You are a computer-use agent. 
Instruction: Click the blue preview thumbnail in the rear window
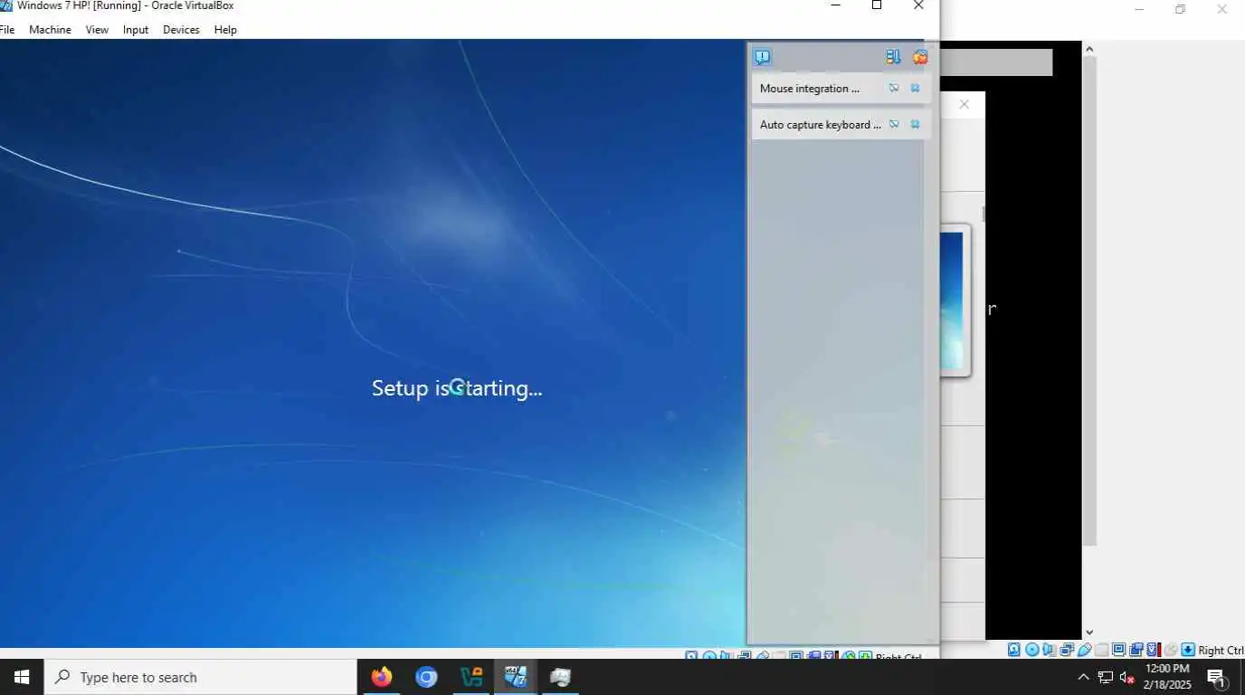point(952,301)
